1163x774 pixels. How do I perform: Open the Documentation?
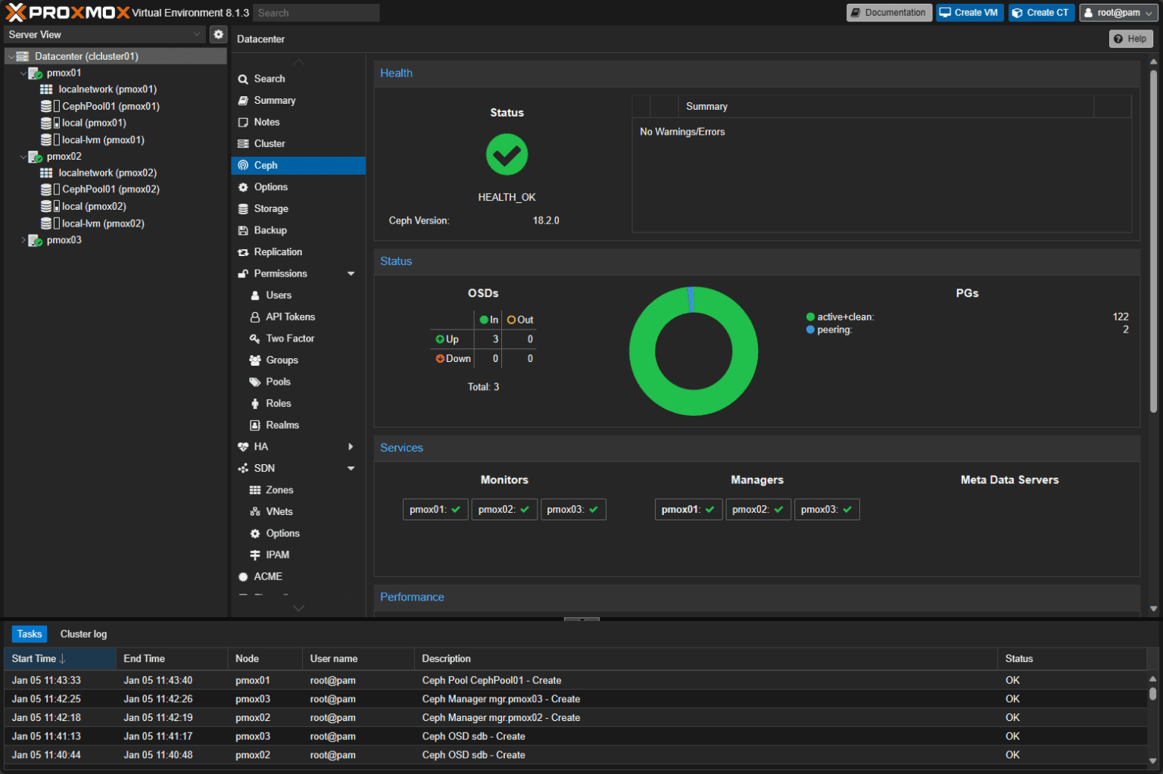click(x=889, y=12)
